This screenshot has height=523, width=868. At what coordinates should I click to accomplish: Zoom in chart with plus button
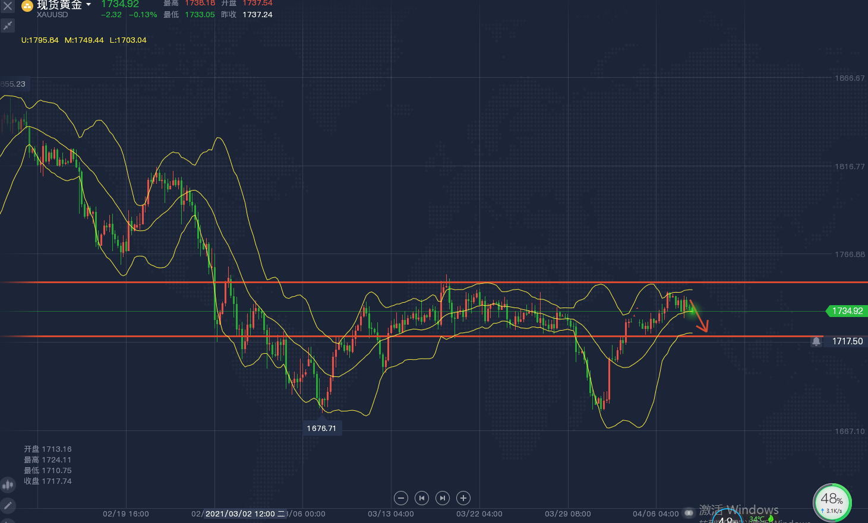click(463, 498)
